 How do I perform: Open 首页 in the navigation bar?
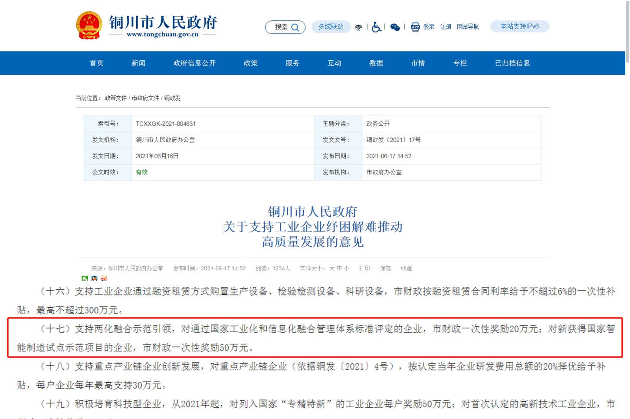point(97,63)
